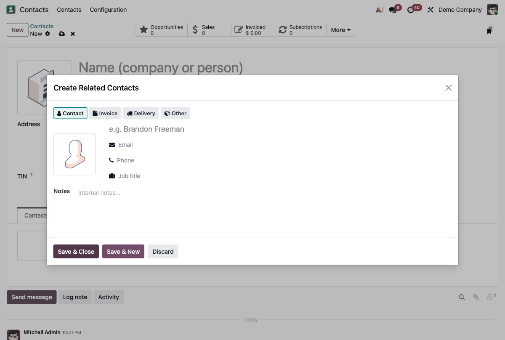Select the Contact type option

point(70,113)
